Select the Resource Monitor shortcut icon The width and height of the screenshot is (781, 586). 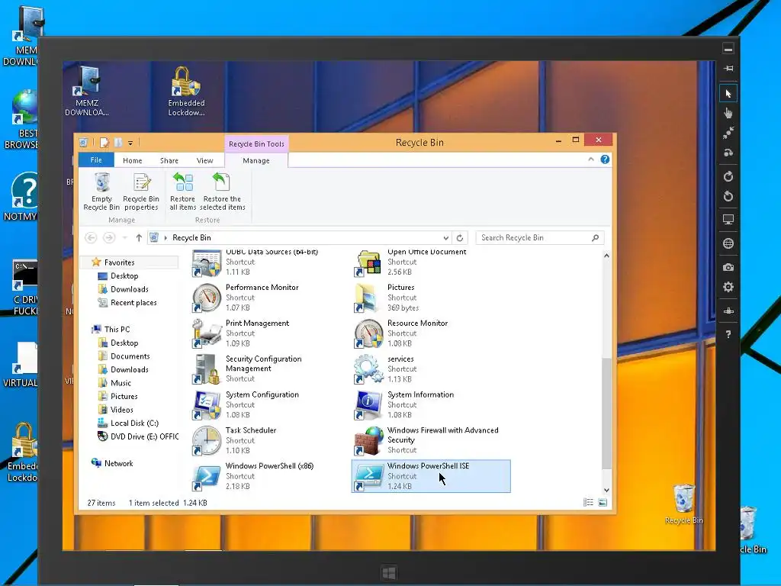[x=368, y=333]
